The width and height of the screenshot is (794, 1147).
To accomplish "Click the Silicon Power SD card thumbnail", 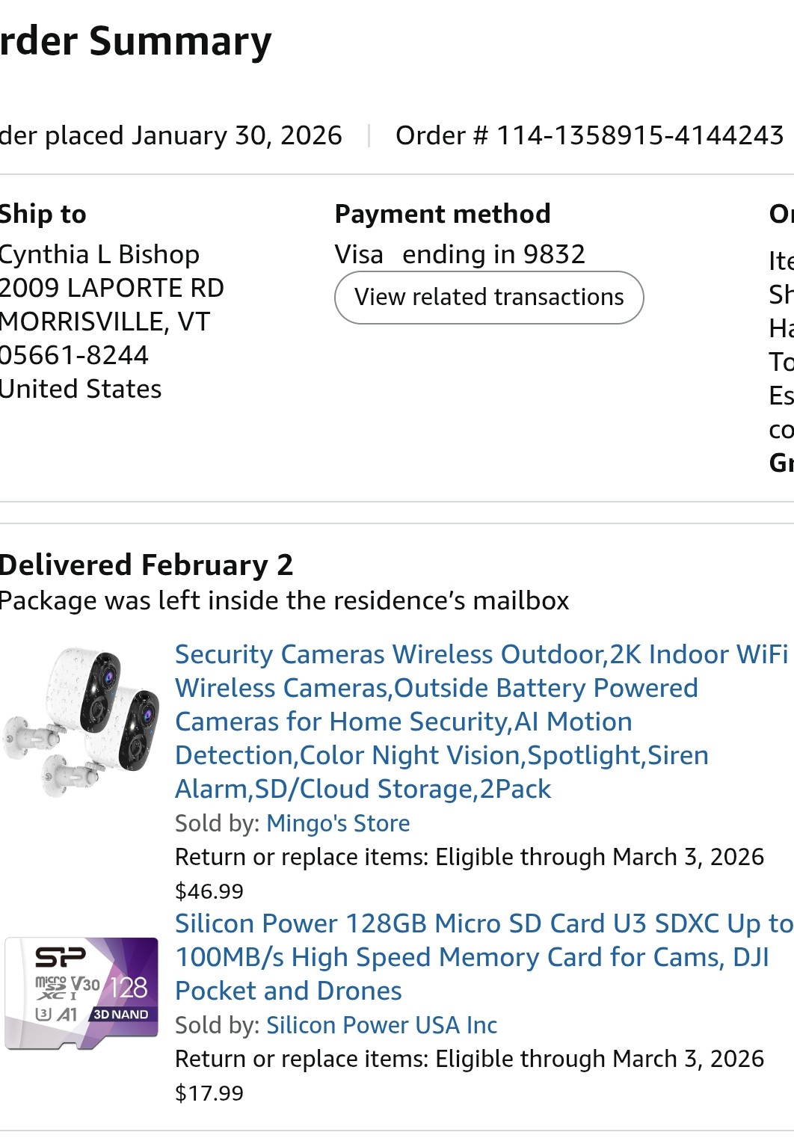I will [x=81, y=992].
